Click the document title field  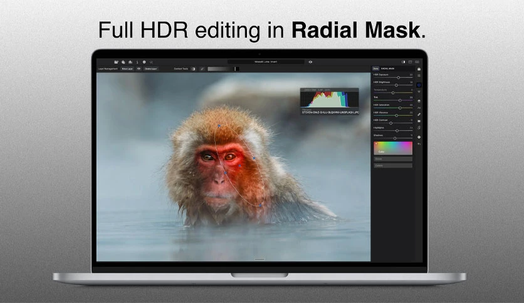point(266,62)
